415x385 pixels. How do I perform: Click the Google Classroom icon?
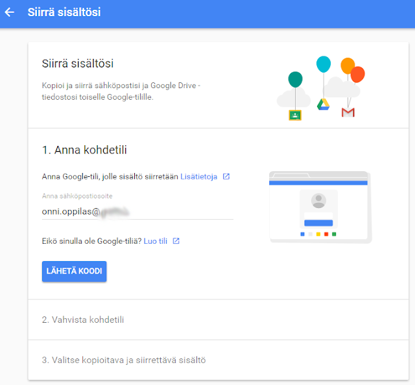tap(295, 115)
